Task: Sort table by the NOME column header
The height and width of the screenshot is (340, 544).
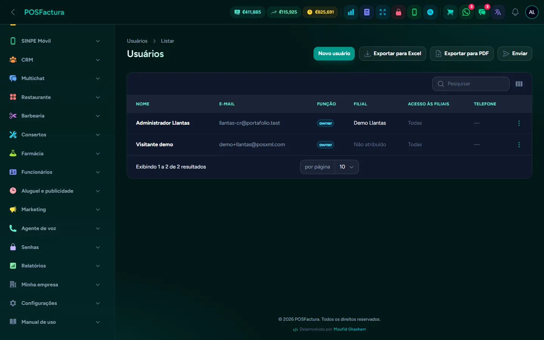Action: tap(142, 104)
